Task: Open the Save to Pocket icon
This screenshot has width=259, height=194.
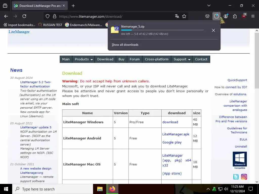Action: click(x=207, y=16)
